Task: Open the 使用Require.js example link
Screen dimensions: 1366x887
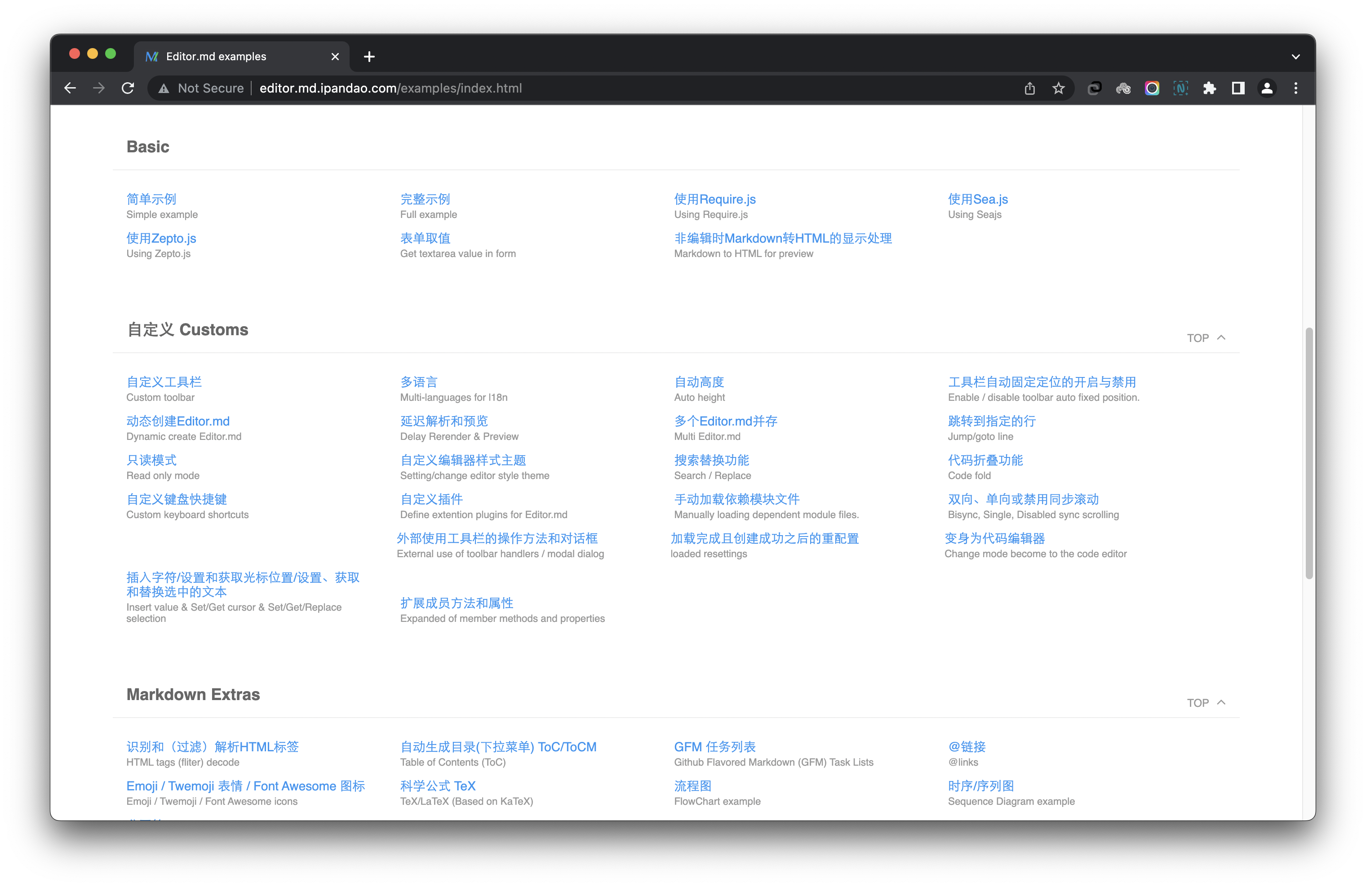Action: click(x=714, y=199)
